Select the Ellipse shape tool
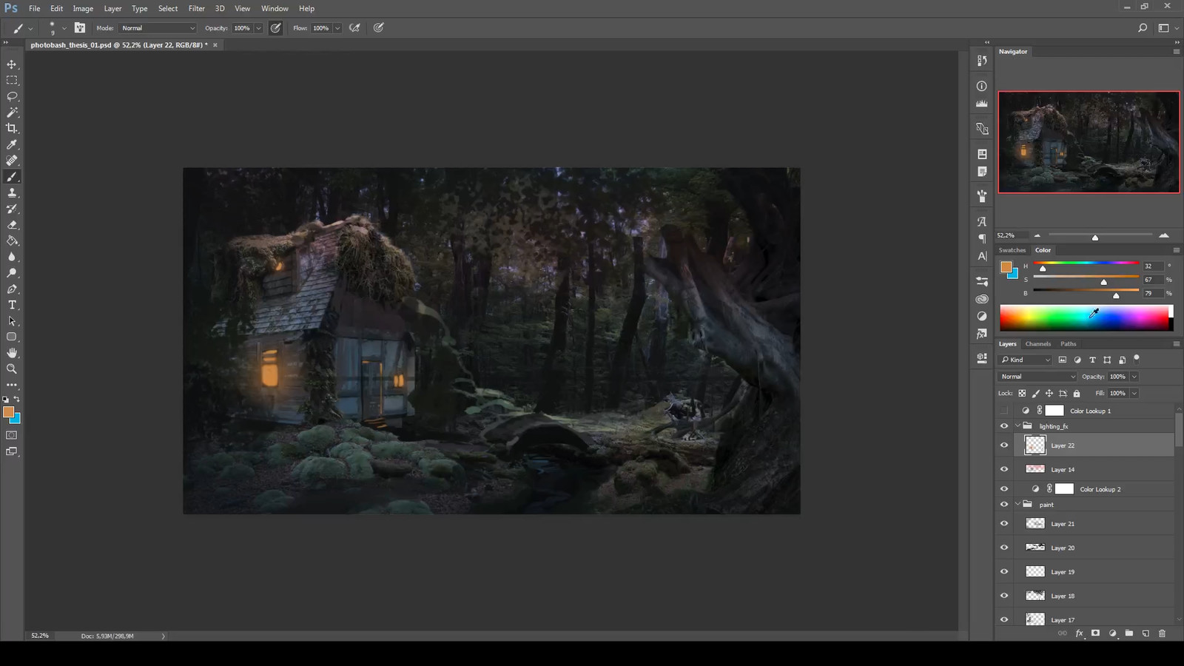Viewport: 1184px width, 666px height. [x=12, y=337]
